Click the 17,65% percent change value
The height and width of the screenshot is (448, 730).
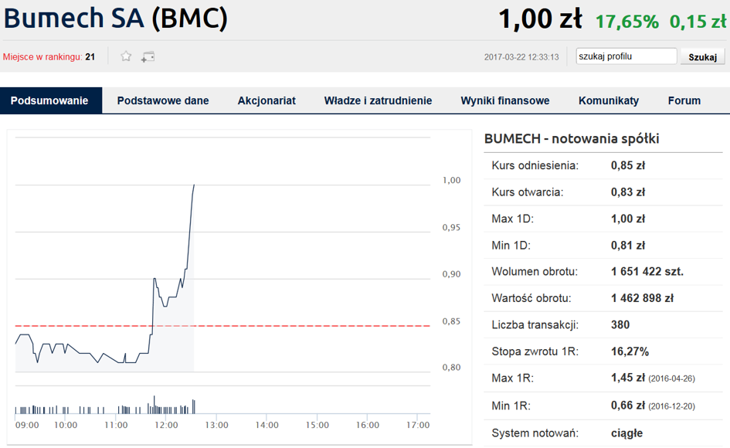627,22
